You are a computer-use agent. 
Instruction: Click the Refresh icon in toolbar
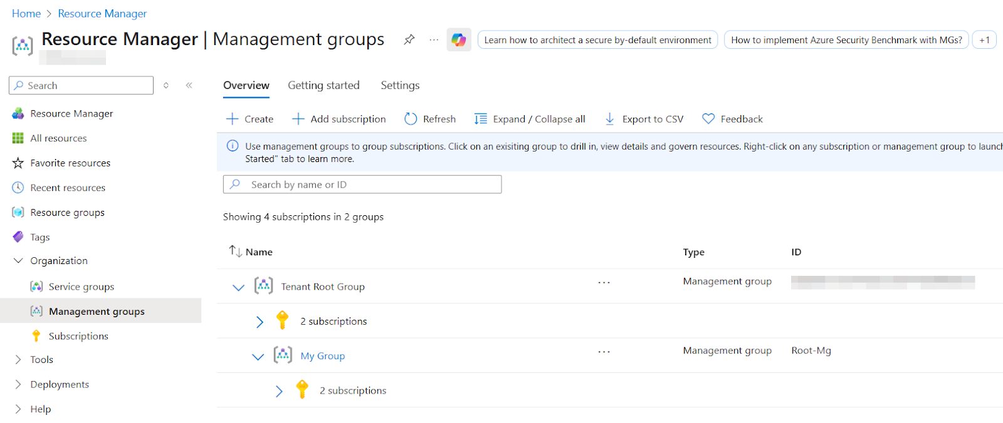click(x=411, y=119)
